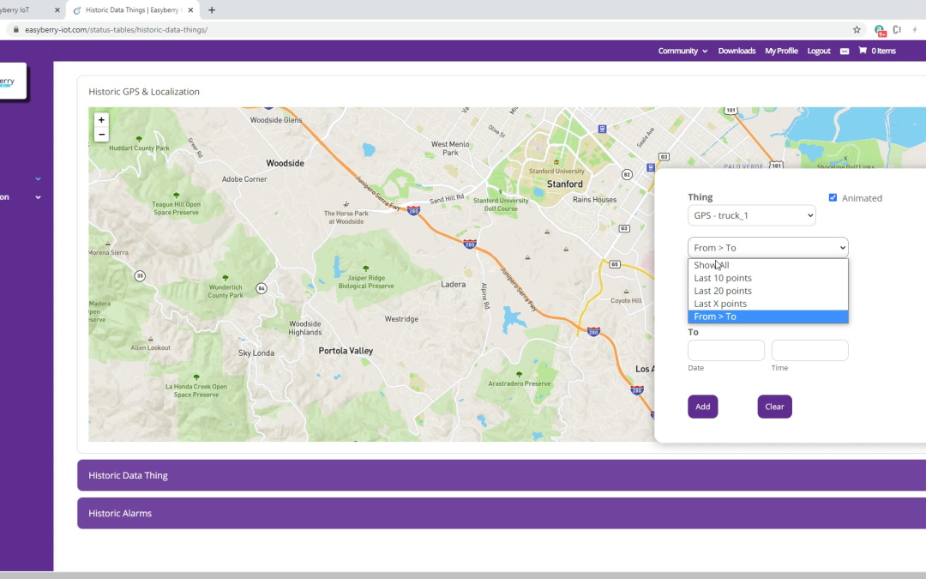The width and height of the screenshot is (926, 579).
Task: Open the Thing dropdown showing GPS - truck_1
Action: (752, 215)
